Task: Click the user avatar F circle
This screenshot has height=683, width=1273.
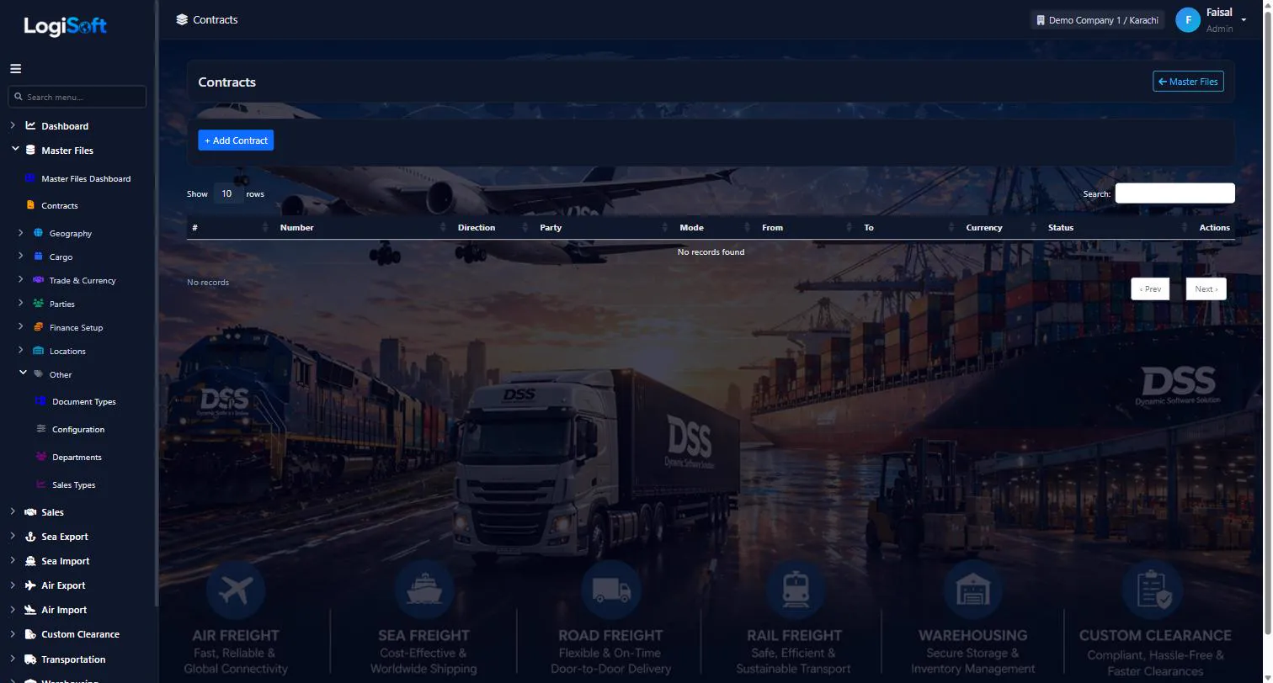Action: pyautogui.click(x=1188, y=20)
